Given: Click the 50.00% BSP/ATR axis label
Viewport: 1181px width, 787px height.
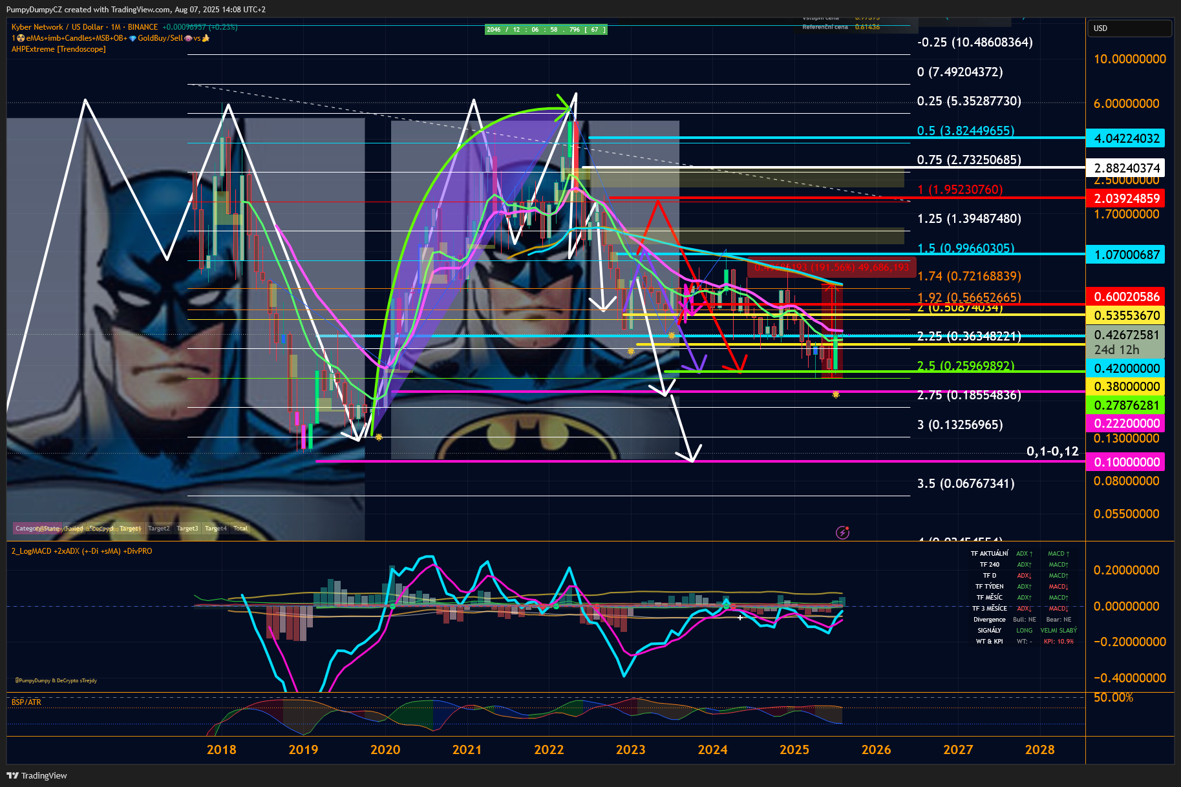Looking at the screenshot, I should click(1113, 698).
